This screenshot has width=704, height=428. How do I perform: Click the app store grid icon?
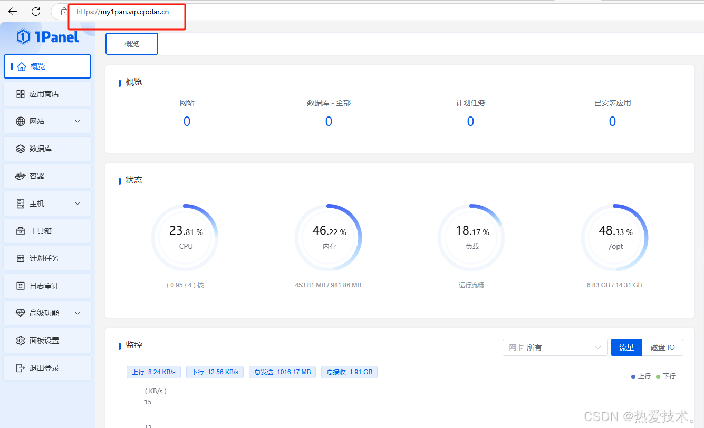coord(21,94)
